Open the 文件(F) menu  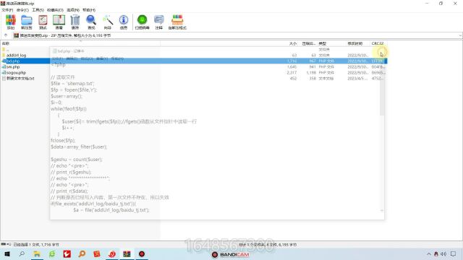click(x=7, y=9)
